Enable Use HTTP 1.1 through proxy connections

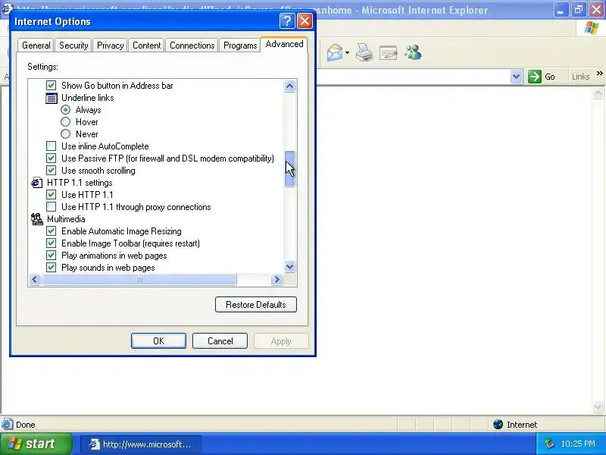[51, 206]
